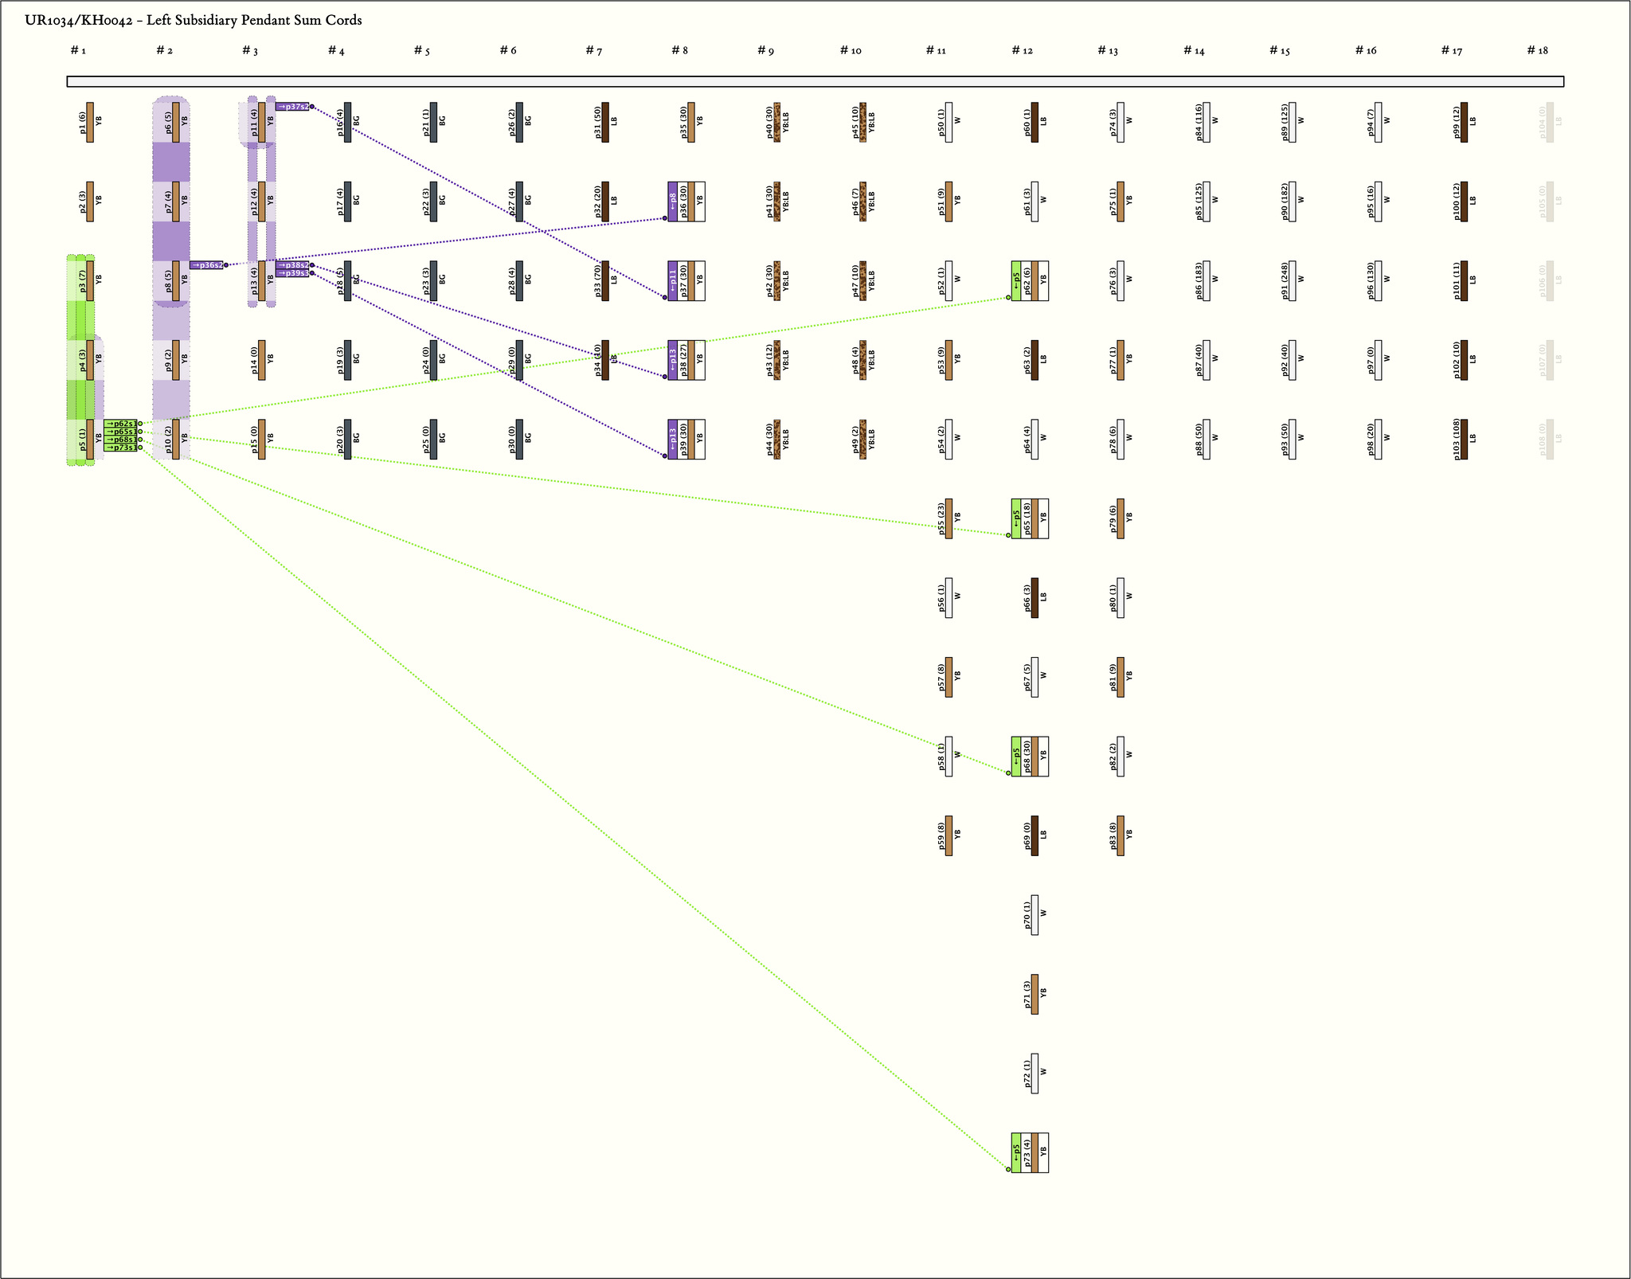Viewport: 1631px width, 1279px height.
Task: Click the →p68s1 green link tag
Action: [x=120, y=440]
